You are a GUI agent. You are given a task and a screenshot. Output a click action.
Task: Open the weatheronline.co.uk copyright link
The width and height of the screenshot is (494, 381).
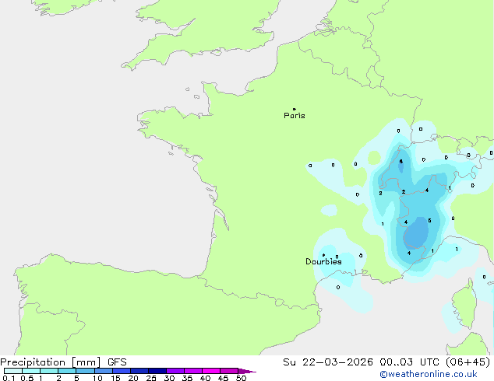pos(429,374)
